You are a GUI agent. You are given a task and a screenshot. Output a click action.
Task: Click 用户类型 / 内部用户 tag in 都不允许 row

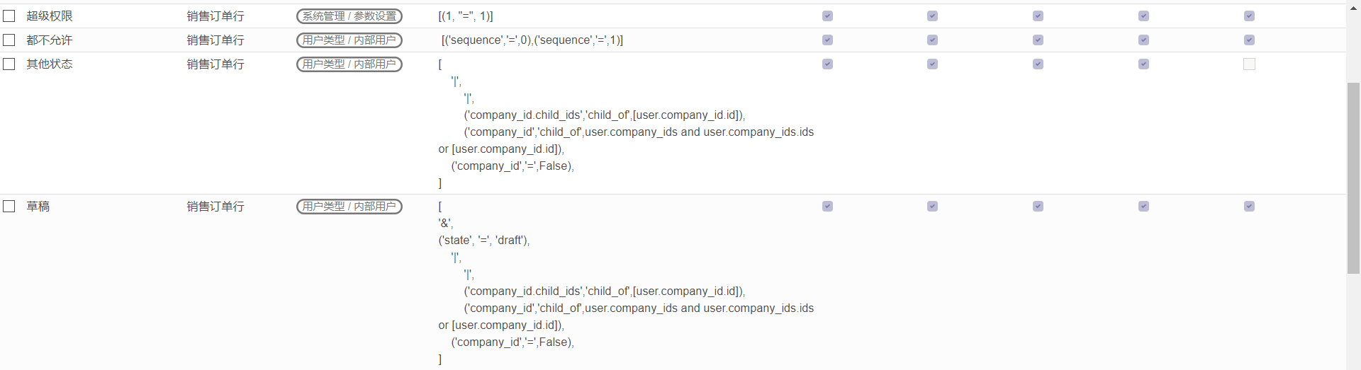[x=349, y=40]
